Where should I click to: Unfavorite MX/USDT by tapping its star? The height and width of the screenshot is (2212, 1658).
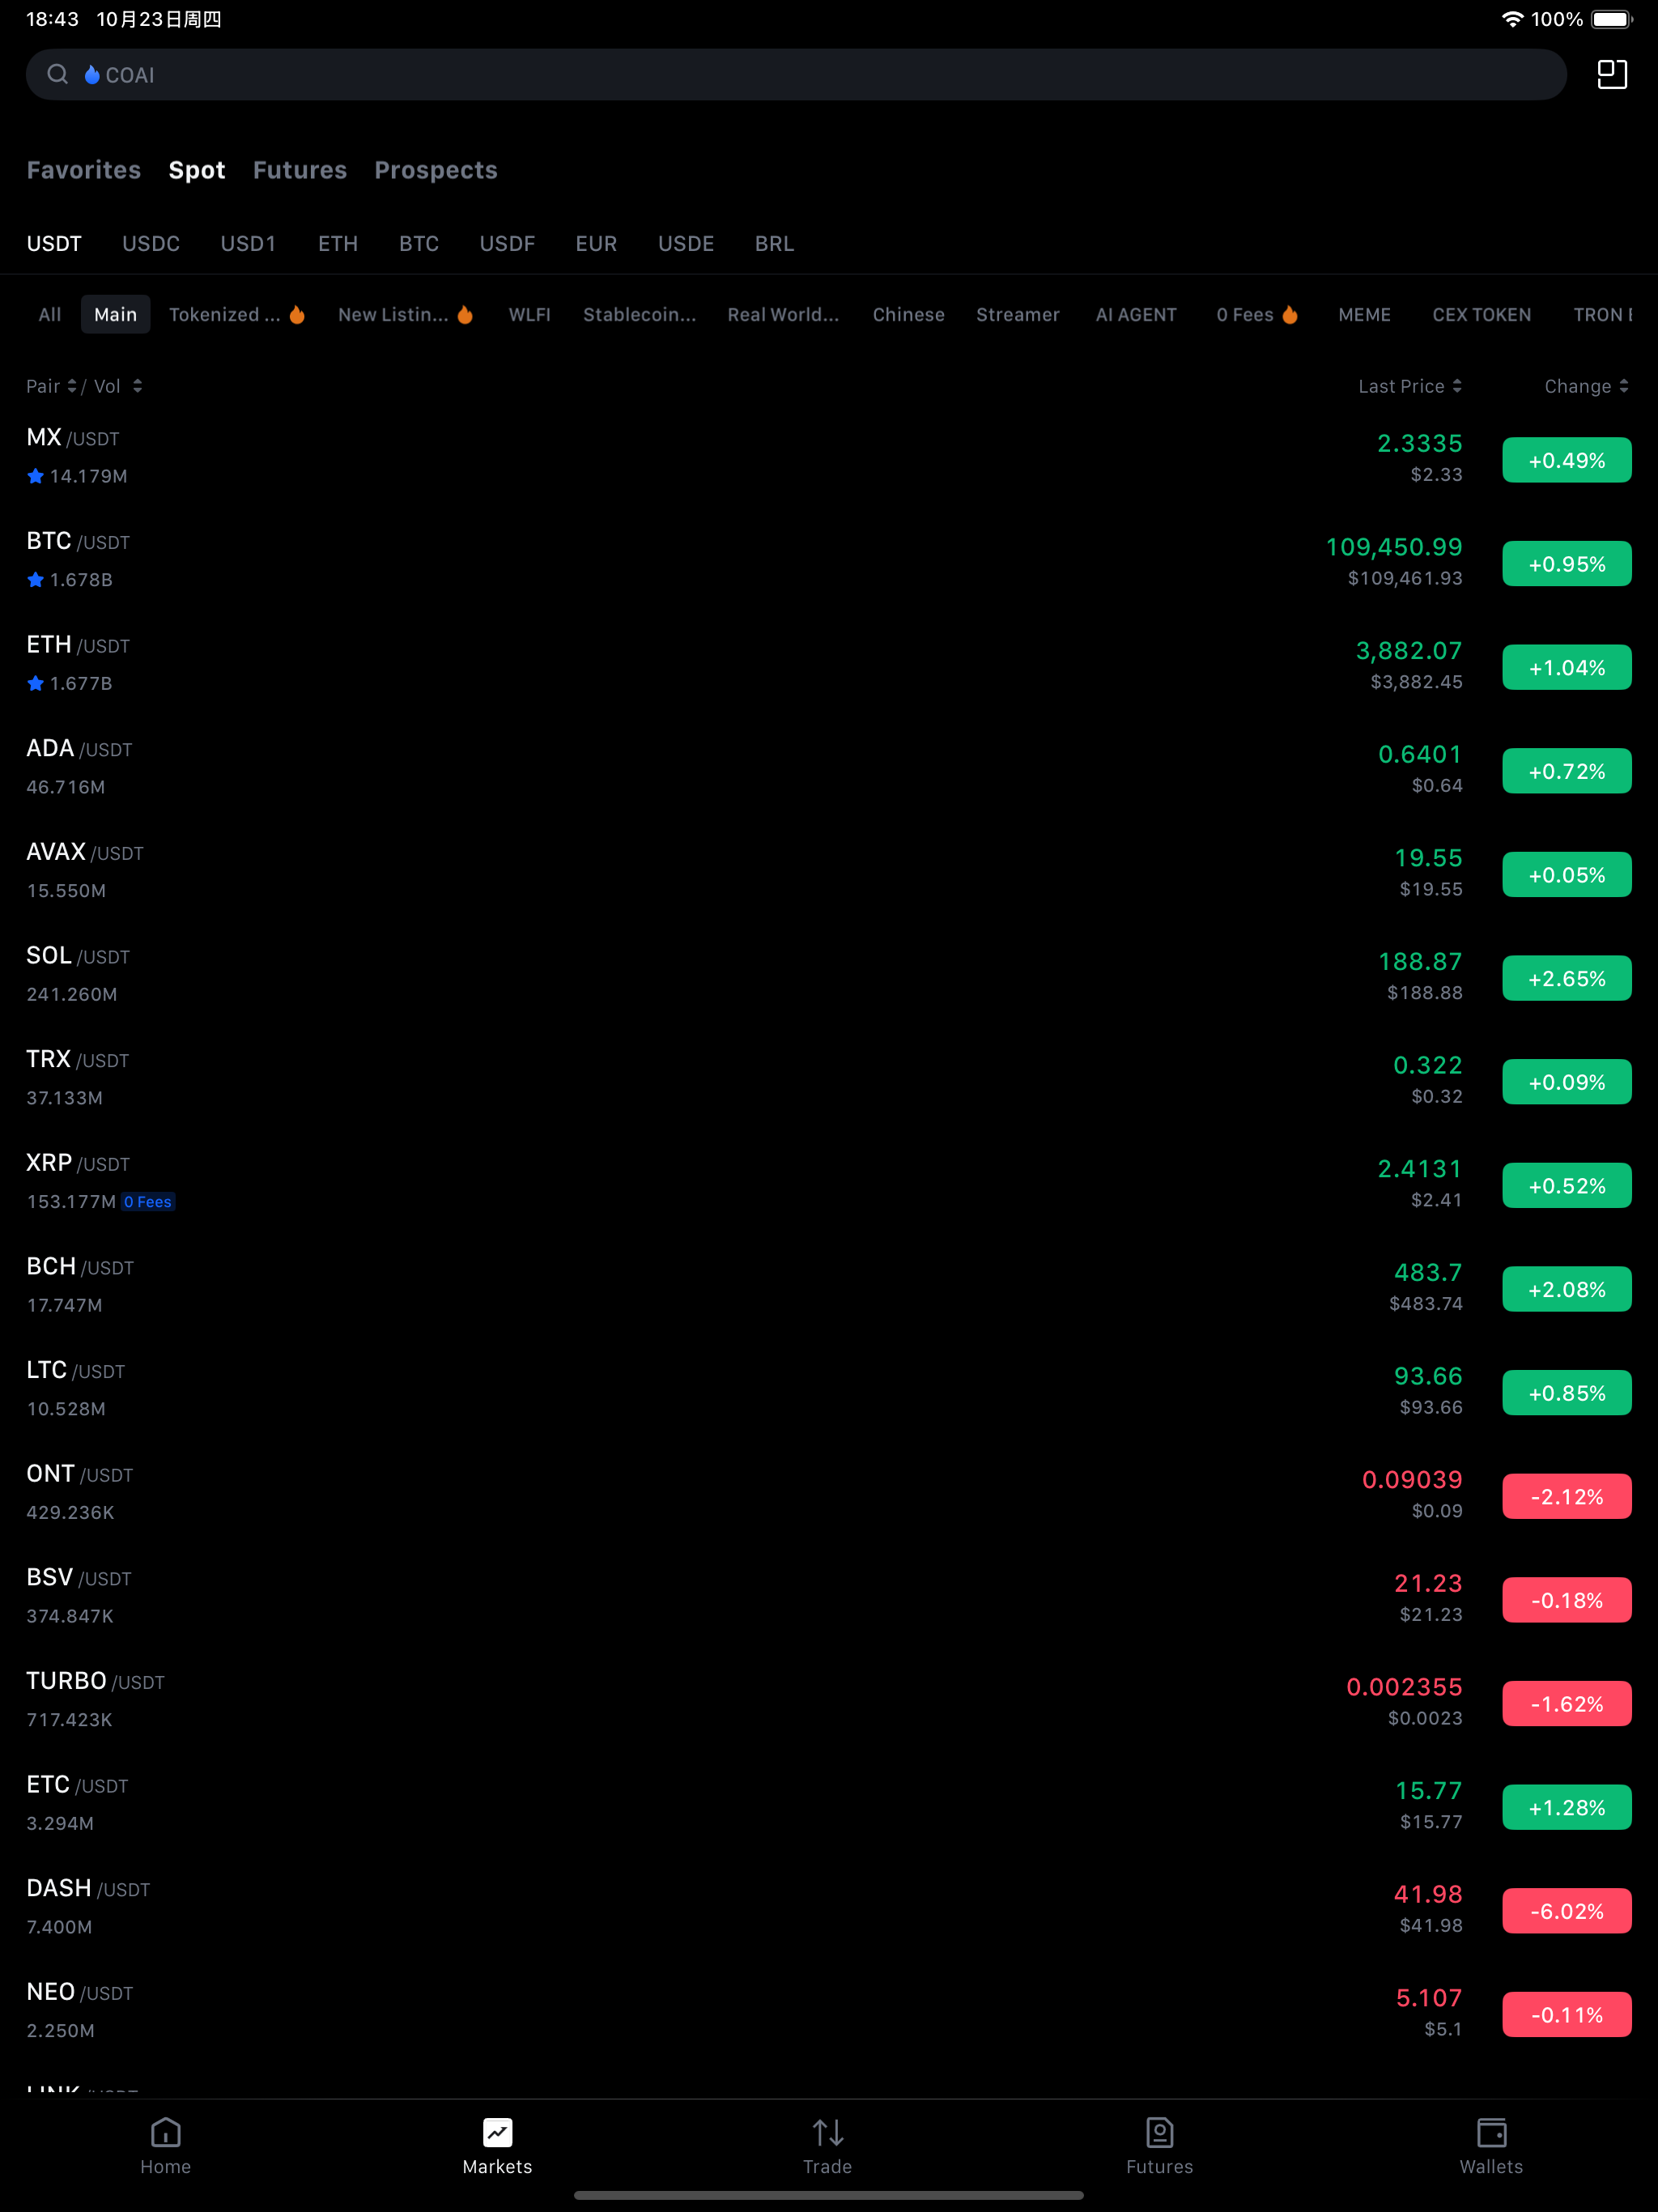(33, 477)
